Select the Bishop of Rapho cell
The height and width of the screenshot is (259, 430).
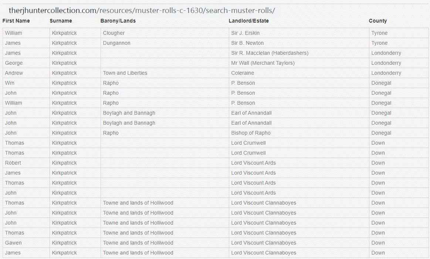point(251,133)
